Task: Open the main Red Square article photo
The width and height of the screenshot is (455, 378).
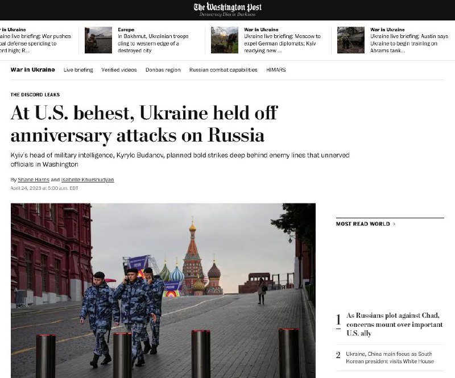Action: 163,290
